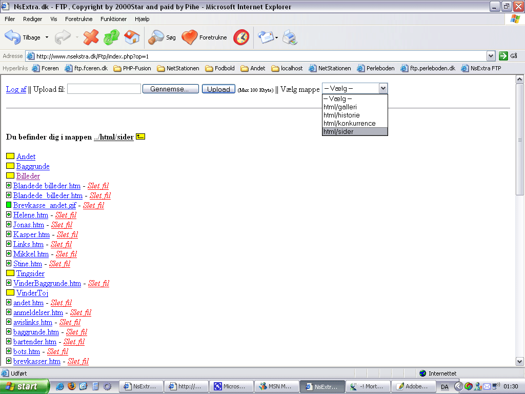Screen dimensions: 525x394
Task: Select html/galleri from the folder dropdown
Action: coord(340,107)
